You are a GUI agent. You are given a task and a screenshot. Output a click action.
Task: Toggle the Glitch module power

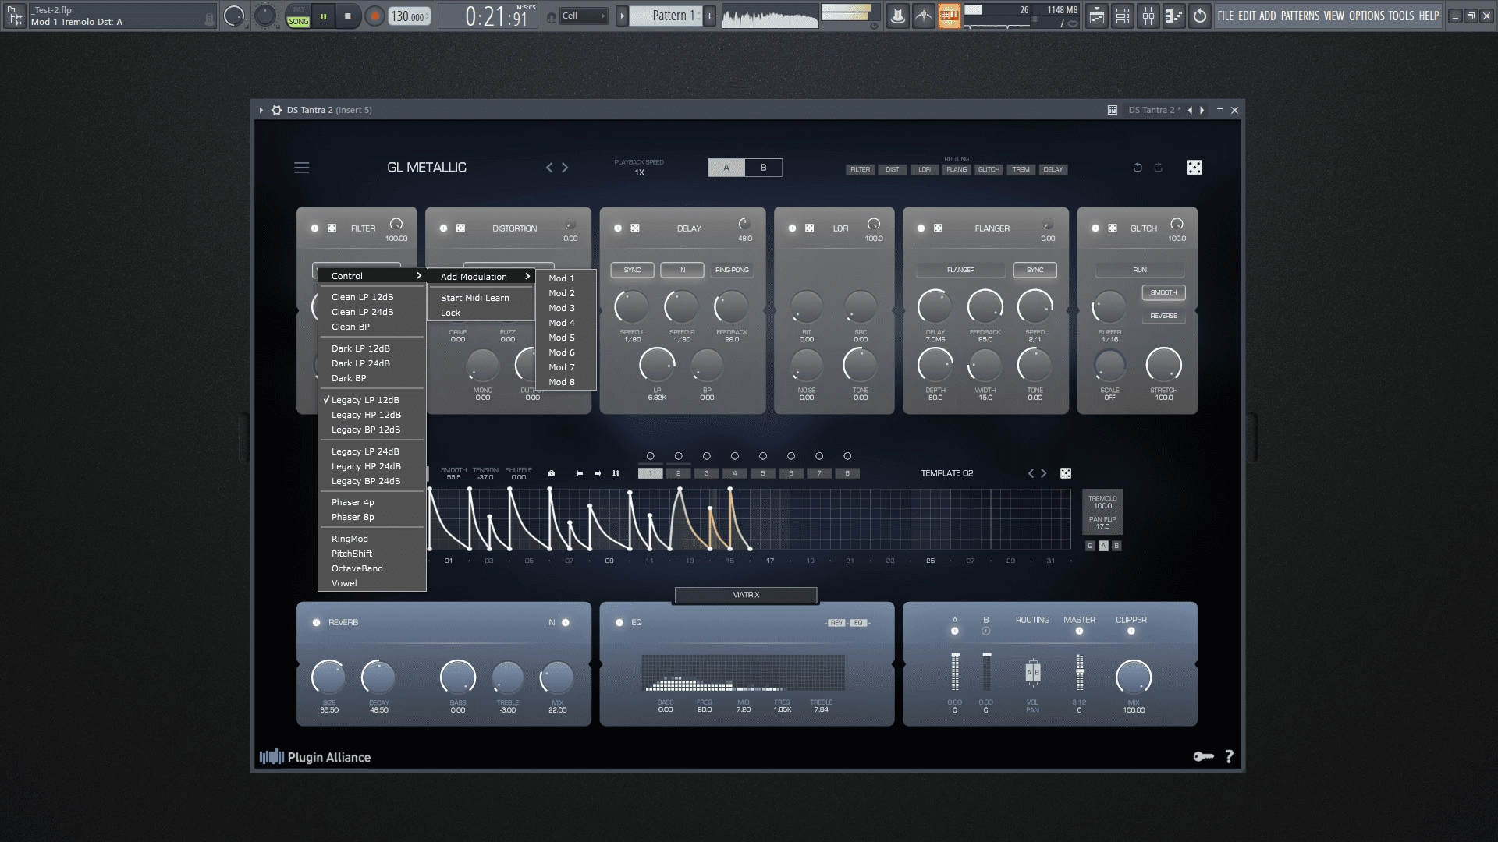(x=1095, y=228)
